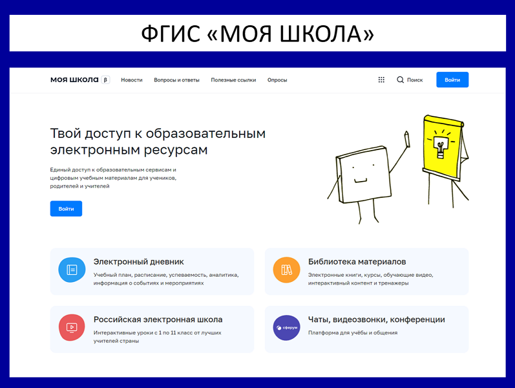Click the yellow flipchart illustration

click(x=446, y=161)
